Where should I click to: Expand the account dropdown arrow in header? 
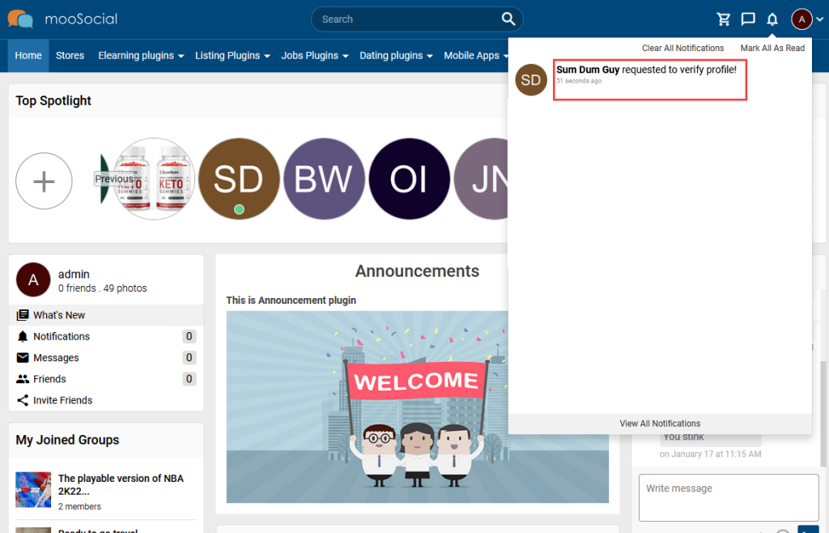click(x=819, y=19)
